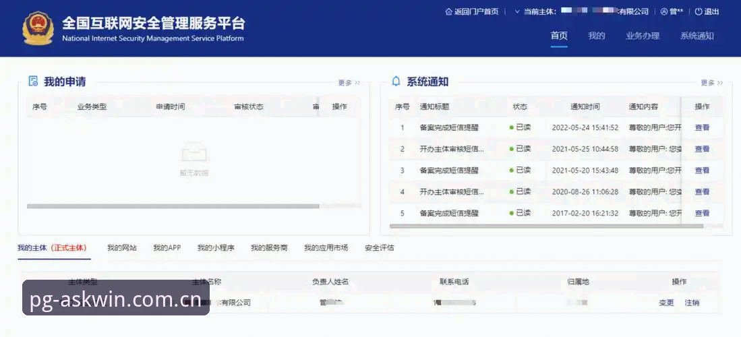Click 开办主体审核短信 title in row 2
The height and width of the screenshot is (337, 741).
tap(452, 149)
